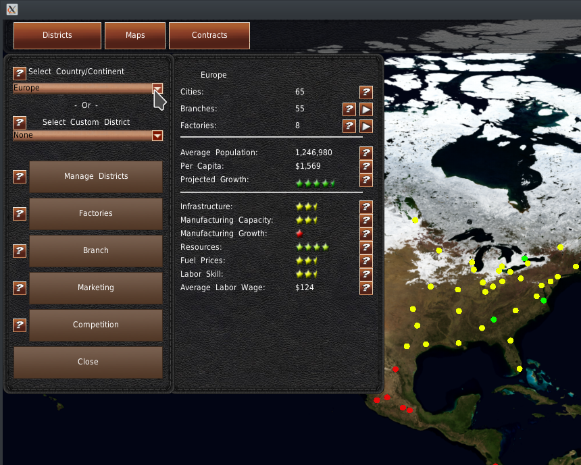Click help icon beside Branches count
This screenshot has height=465, width=581.
tap(349, 109)
